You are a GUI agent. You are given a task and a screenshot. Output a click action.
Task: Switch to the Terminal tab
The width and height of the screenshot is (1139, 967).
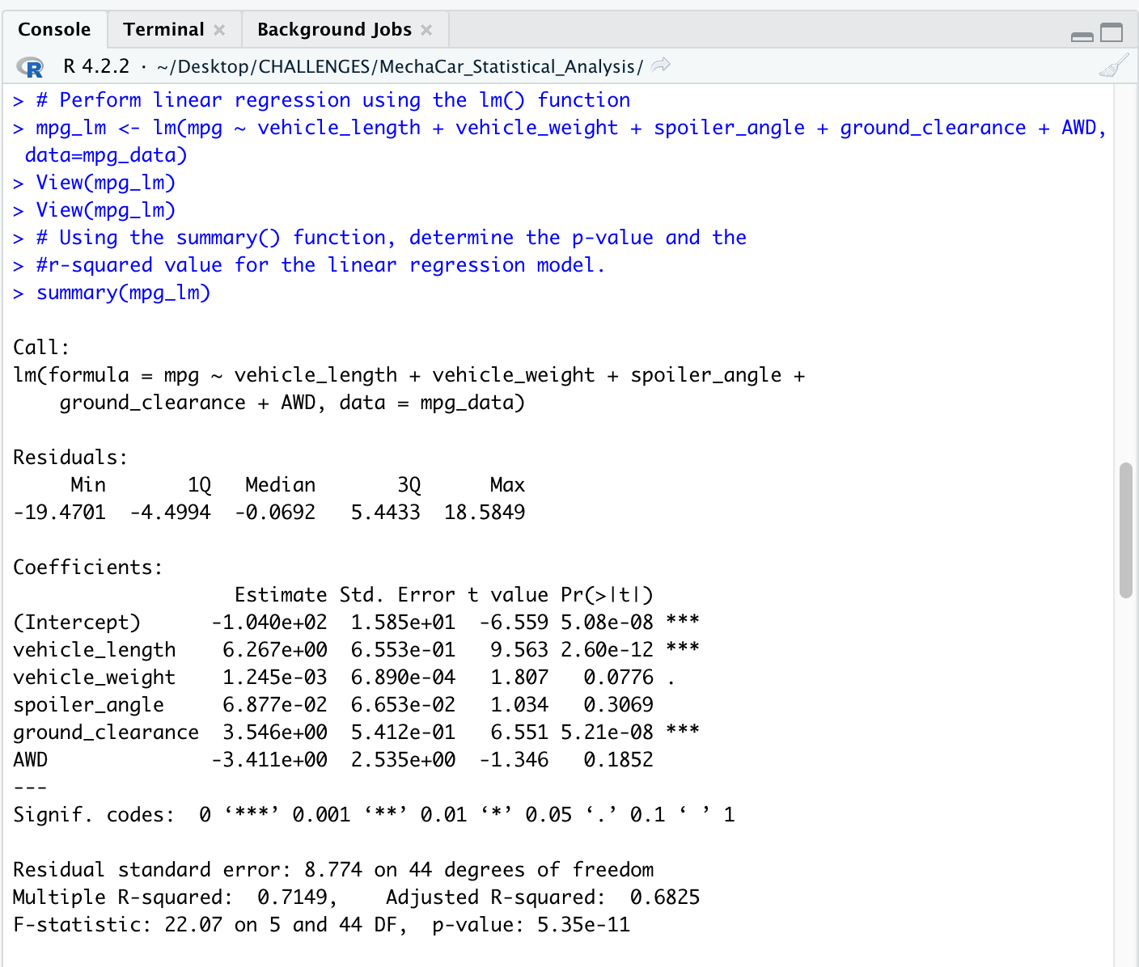pyautogui.click(x=163, y=28)
